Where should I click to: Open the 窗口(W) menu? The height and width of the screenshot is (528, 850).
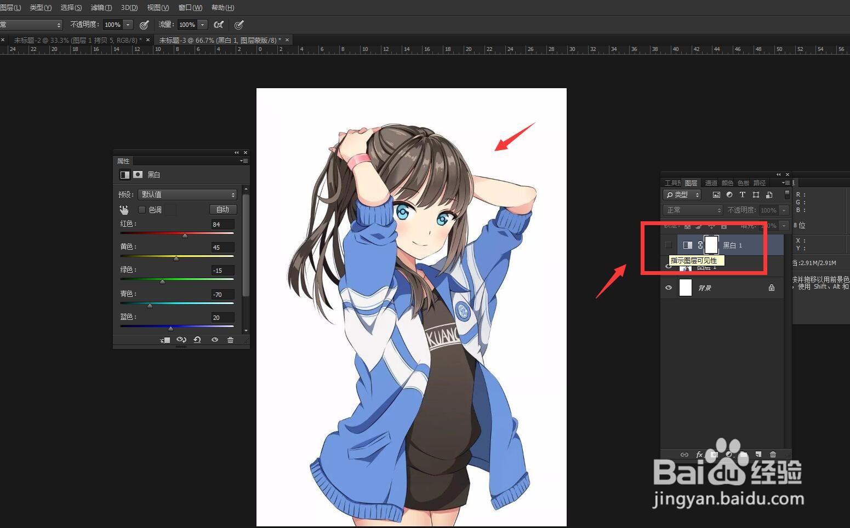[x=190, y=8]
